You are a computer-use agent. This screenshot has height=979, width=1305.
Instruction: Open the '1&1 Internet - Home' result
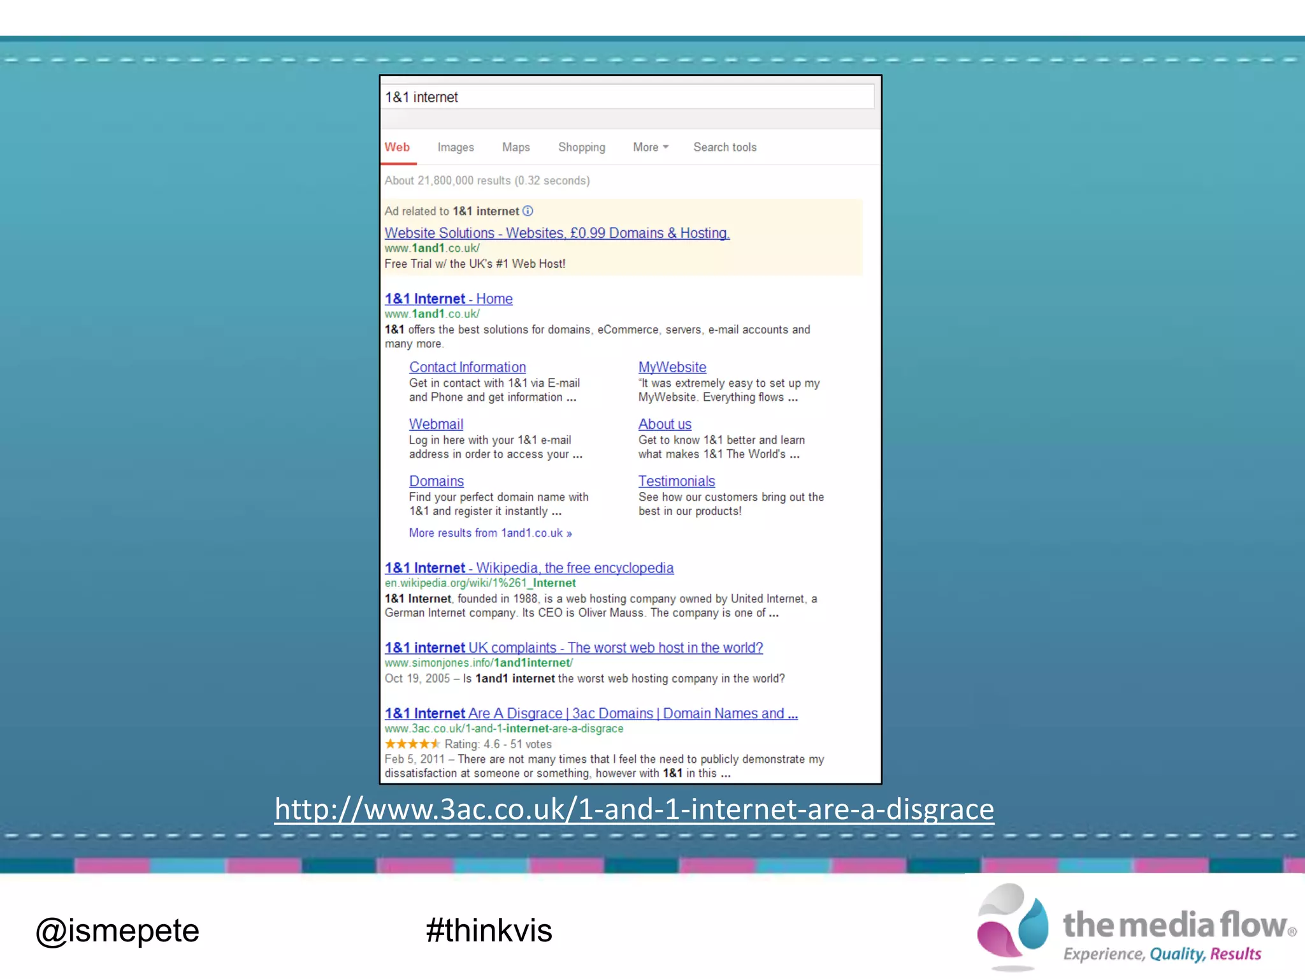449,298
